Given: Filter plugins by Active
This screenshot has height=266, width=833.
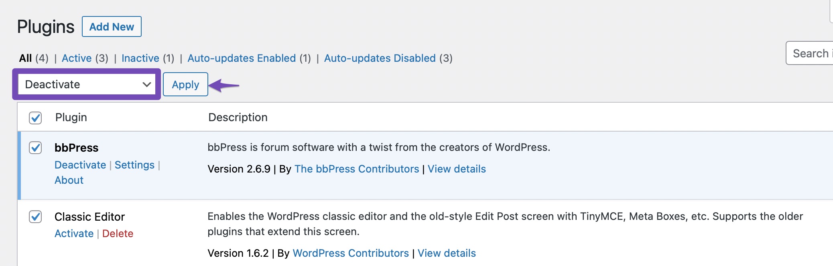Looking at the screenshot, I should pos(77,58).
